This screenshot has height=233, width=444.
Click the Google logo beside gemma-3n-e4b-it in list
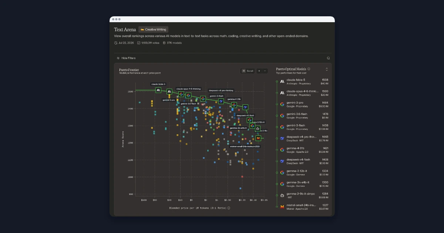[x=282, y=184]
